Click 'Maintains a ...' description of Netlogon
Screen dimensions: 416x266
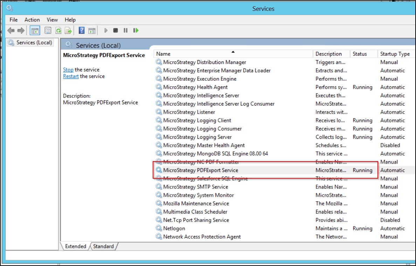(331, 228)
